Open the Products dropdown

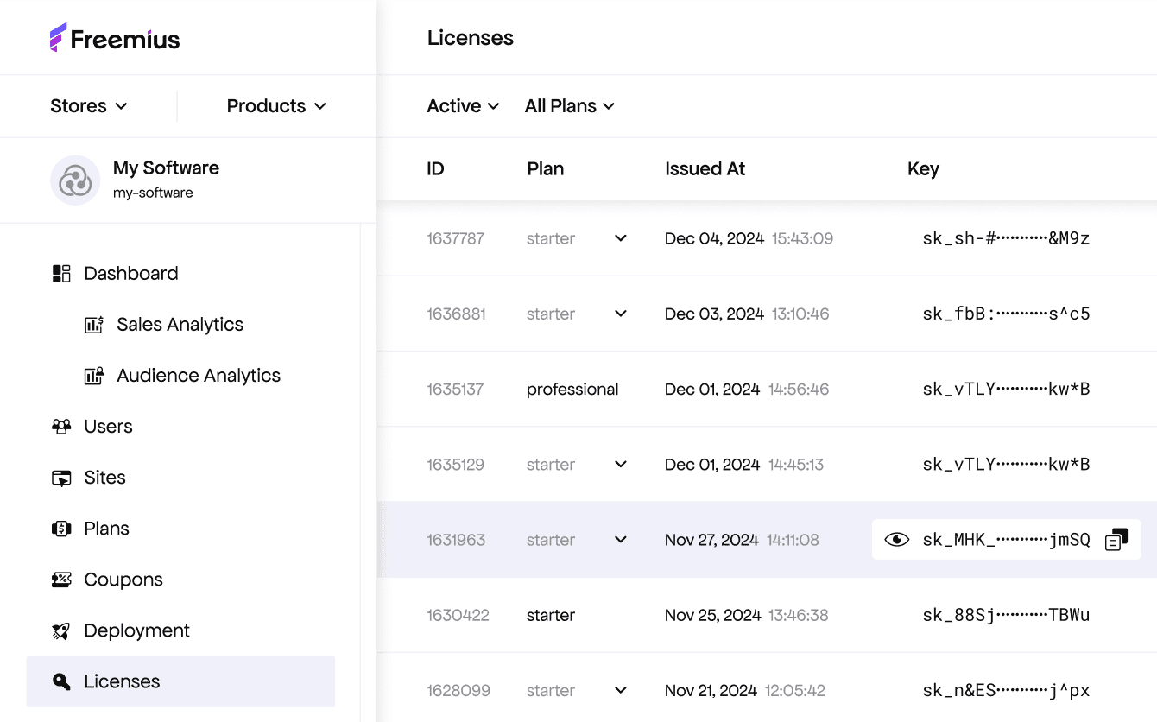pyautogui.click(x=276, y=106)
